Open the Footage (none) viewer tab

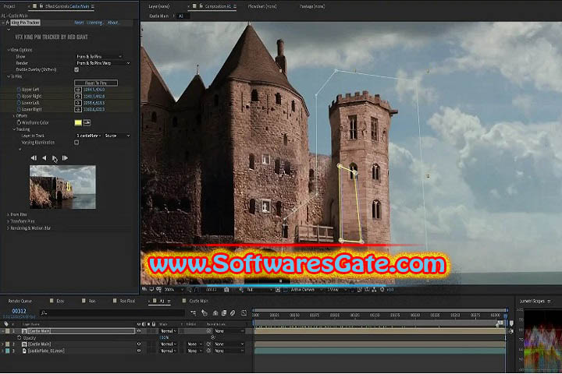pyautogui.click(x=312, y=6)
